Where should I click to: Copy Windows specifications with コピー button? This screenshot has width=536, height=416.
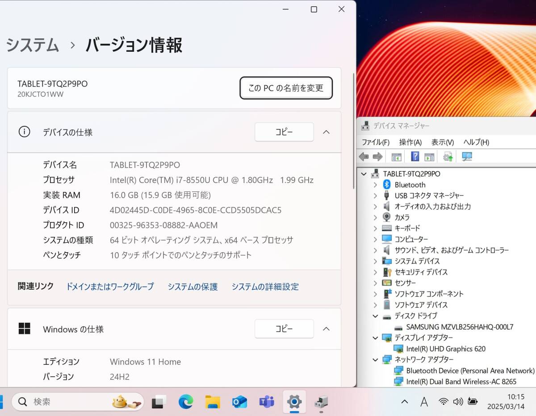coord(284,329)
